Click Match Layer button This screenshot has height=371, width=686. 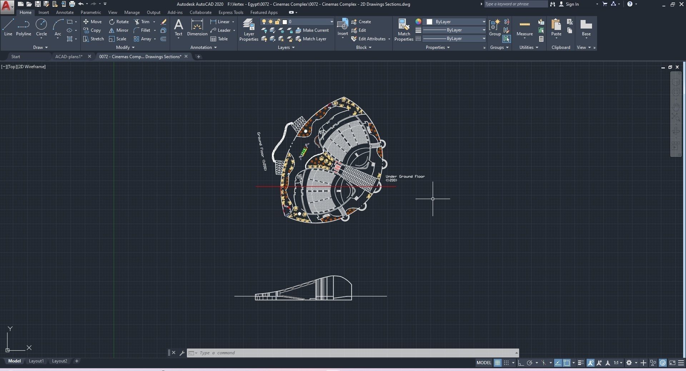[311, 39]
